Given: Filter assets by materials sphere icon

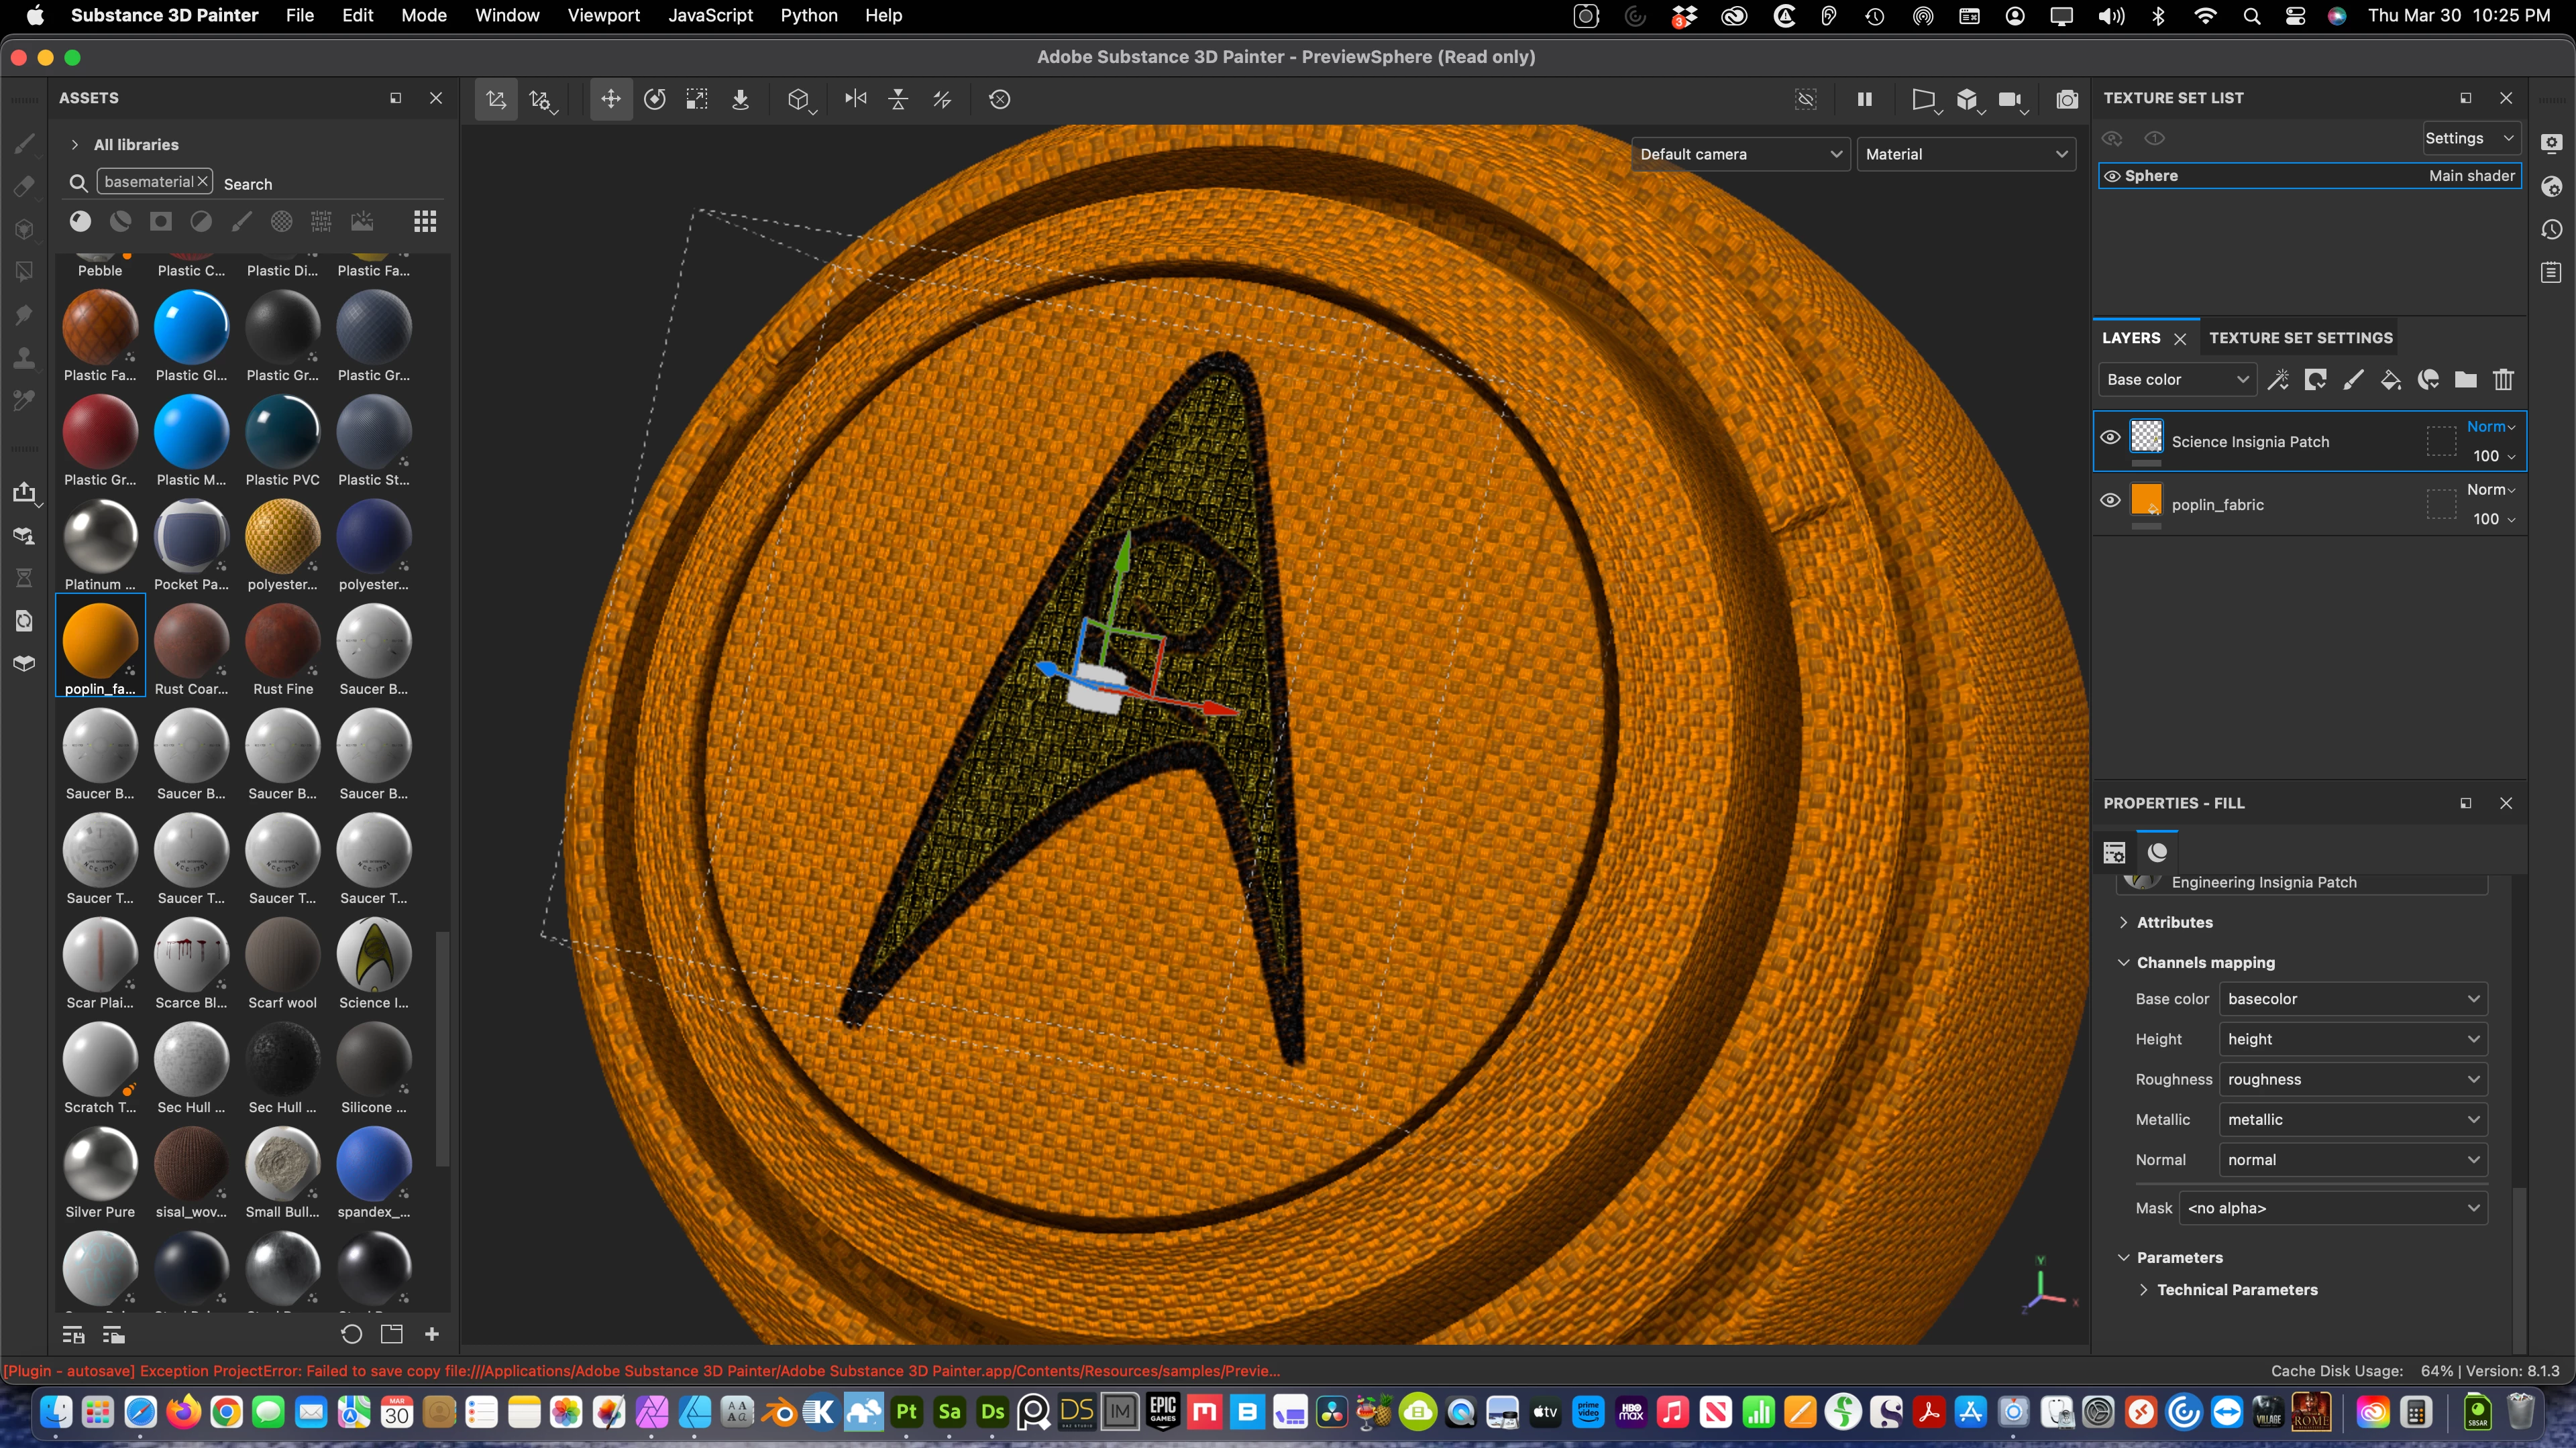Looking at the screenshot, I should tap(80, 221).
